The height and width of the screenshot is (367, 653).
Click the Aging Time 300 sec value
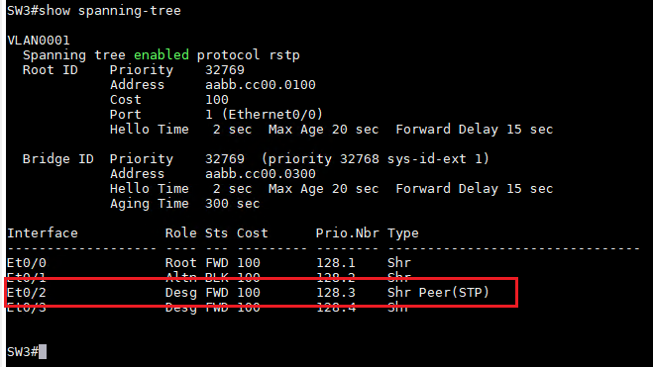click(x=233, y=204)
